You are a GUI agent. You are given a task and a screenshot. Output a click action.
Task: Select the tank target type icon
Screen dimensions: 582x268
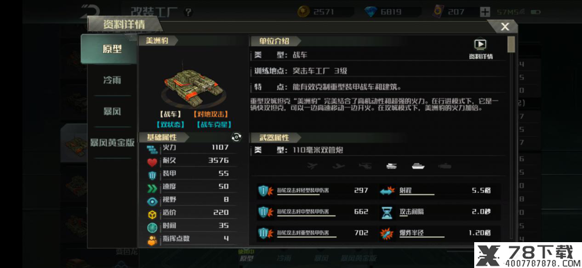392,166
